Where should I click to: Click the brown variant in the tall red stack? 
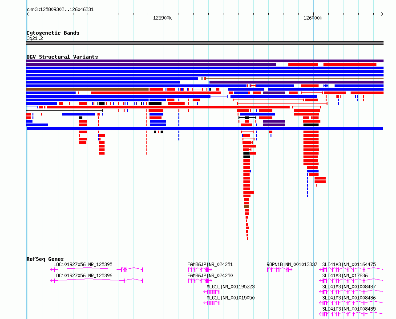tap(246, 207)
